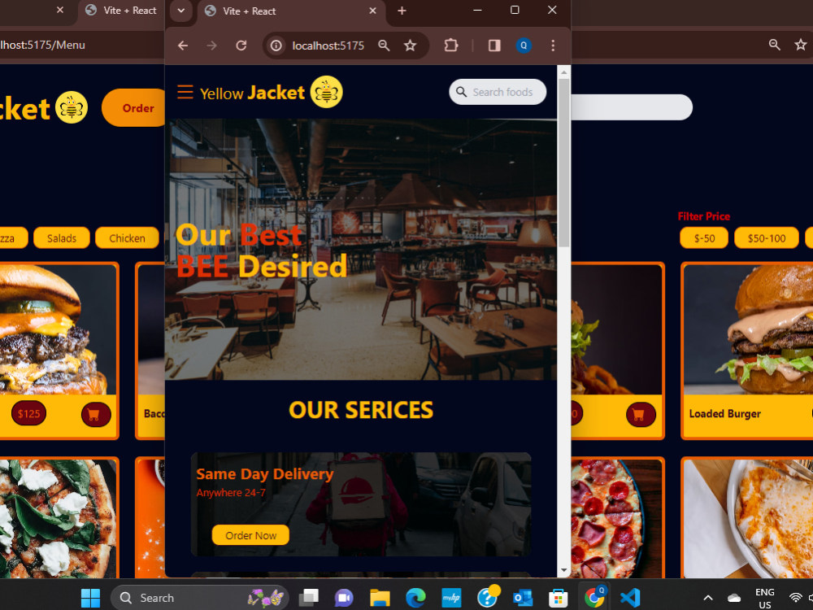This screenshot has width=813, height=610.
Task: Open a new tab with plus button
Action: [402, 11]
